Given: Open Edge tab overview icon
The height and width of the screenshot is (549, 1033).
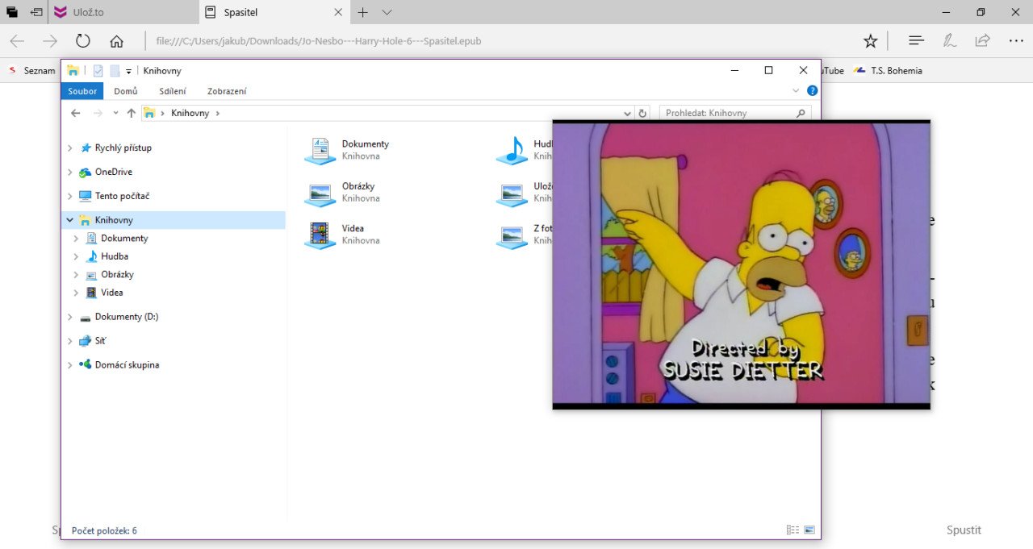Looking at the screenshot, I should [x=12, y=12].
